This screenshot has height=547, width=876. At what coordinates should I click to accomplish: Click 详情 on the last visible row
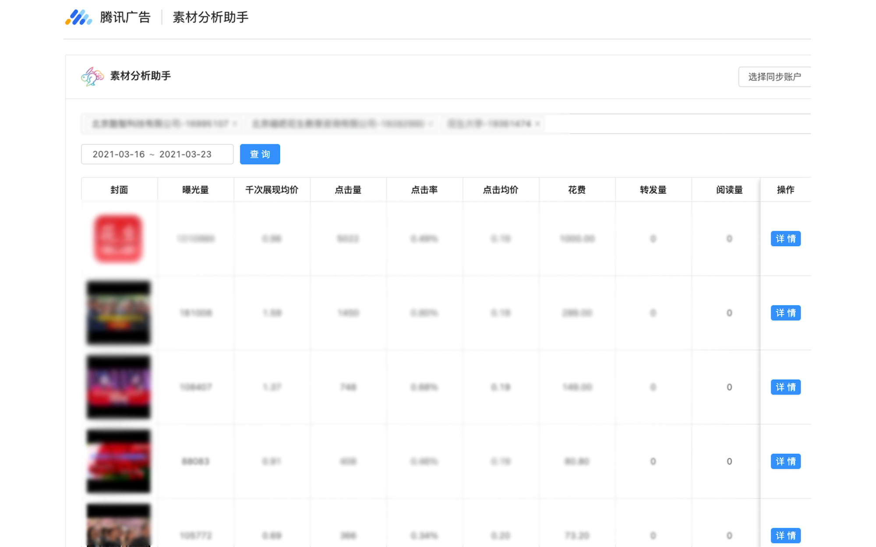(x=785, y=536)
